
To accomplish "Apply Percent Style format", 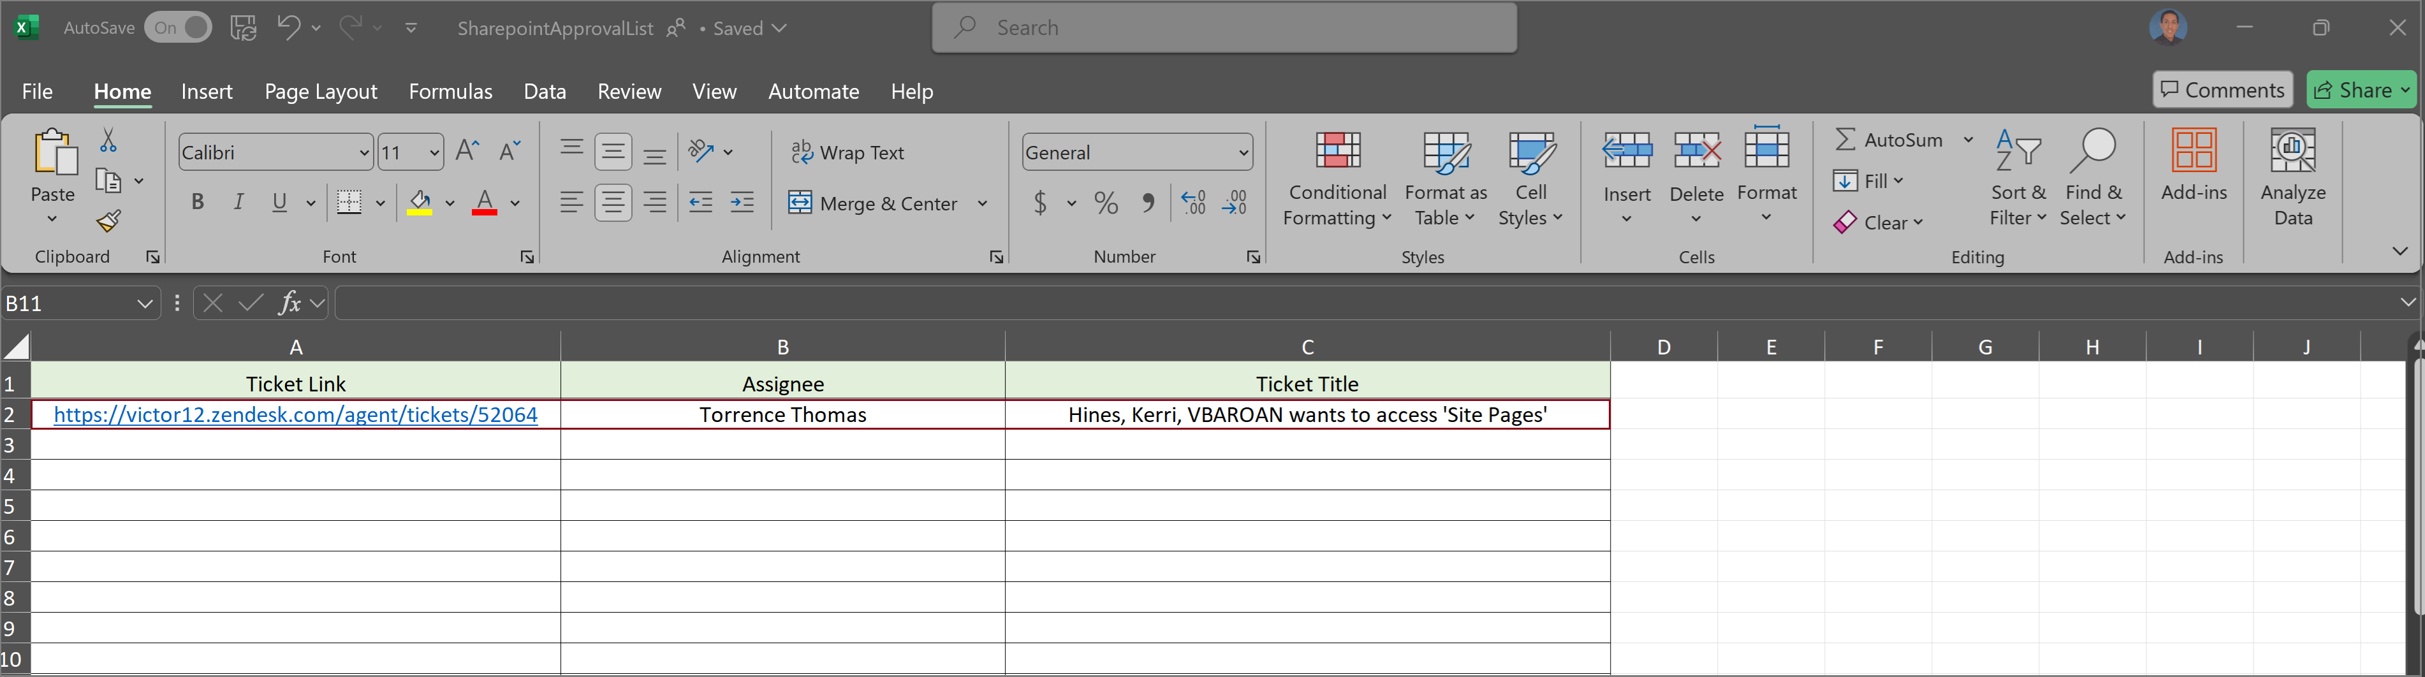I will pyautogui.click(x=1106, y=203).
